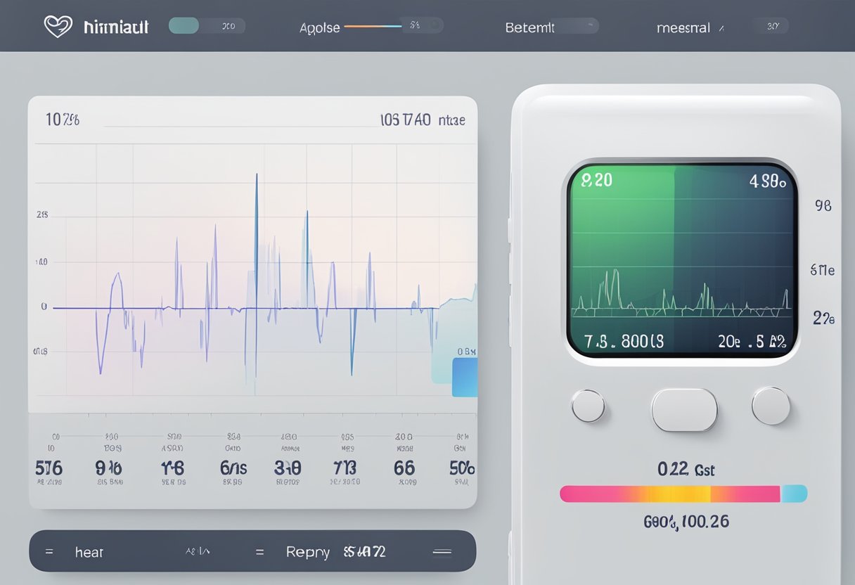Image resolution: width=855 pixels, height=585 pixels.
Task: Click the 820 reading on the device screen
Action: 597,180
